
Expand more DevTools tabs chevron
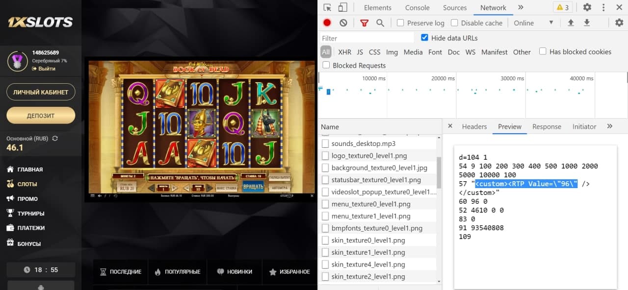[x=521, y=7]
